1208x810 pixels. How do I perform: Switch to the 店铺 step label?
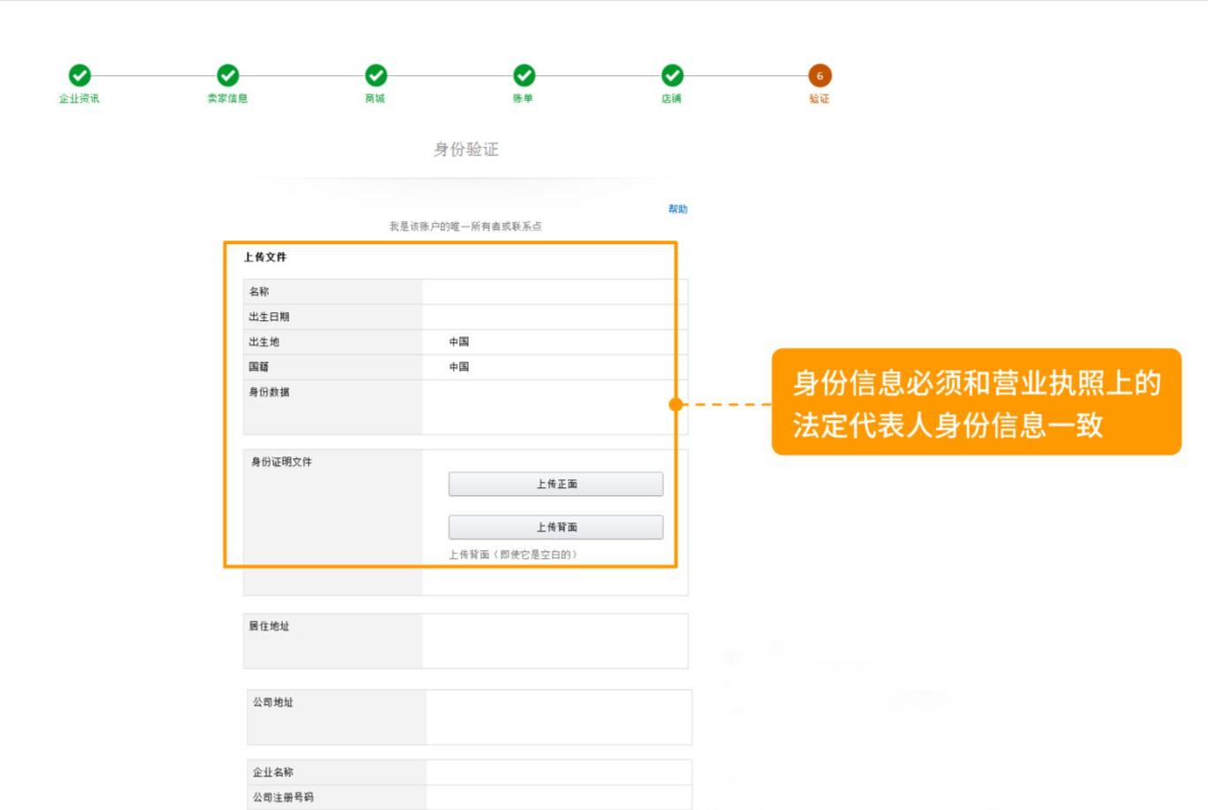[672, 98]
